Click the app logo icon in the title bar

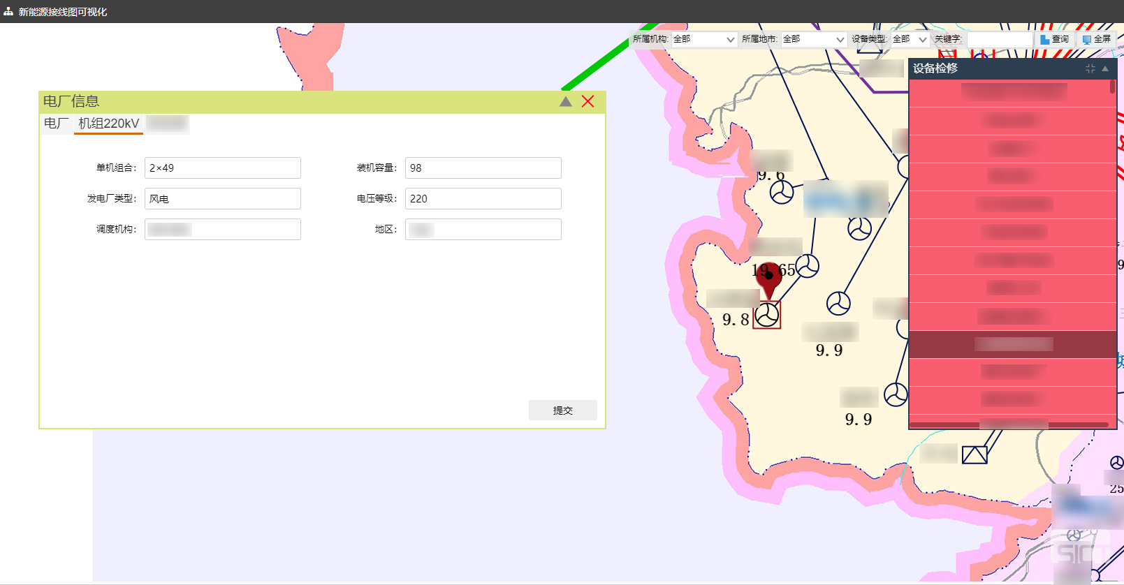[x=8, y=12]
